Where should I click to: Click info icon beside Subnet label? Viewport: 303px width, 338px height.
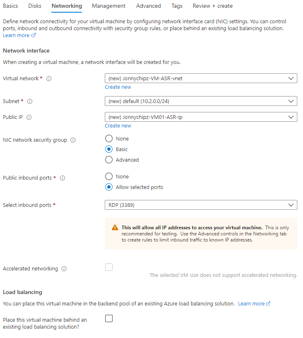[30, 101]
